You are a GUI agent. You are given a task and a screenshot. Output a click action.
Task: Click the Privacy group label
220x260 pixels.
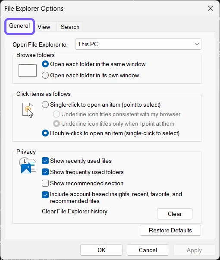26,152
